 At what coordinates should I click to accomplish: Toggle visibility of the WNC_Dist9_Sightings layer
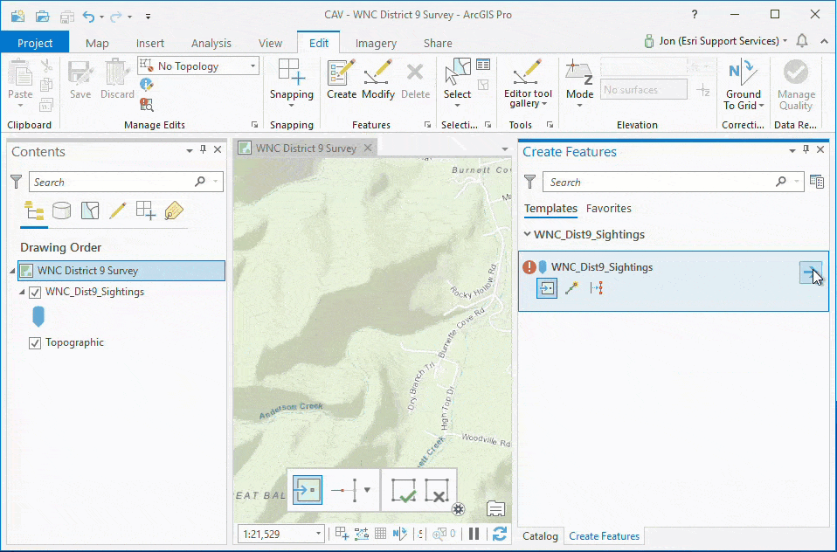click(36, 291)
